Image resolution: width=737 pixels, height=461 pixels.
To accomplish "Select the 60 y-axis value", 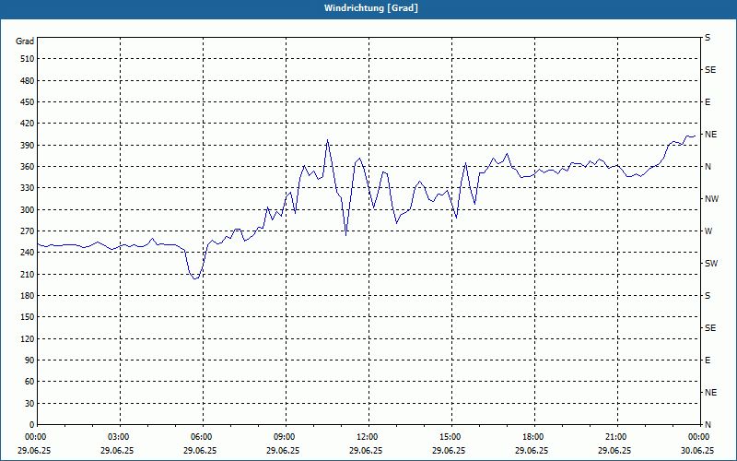I will (29, 382).
